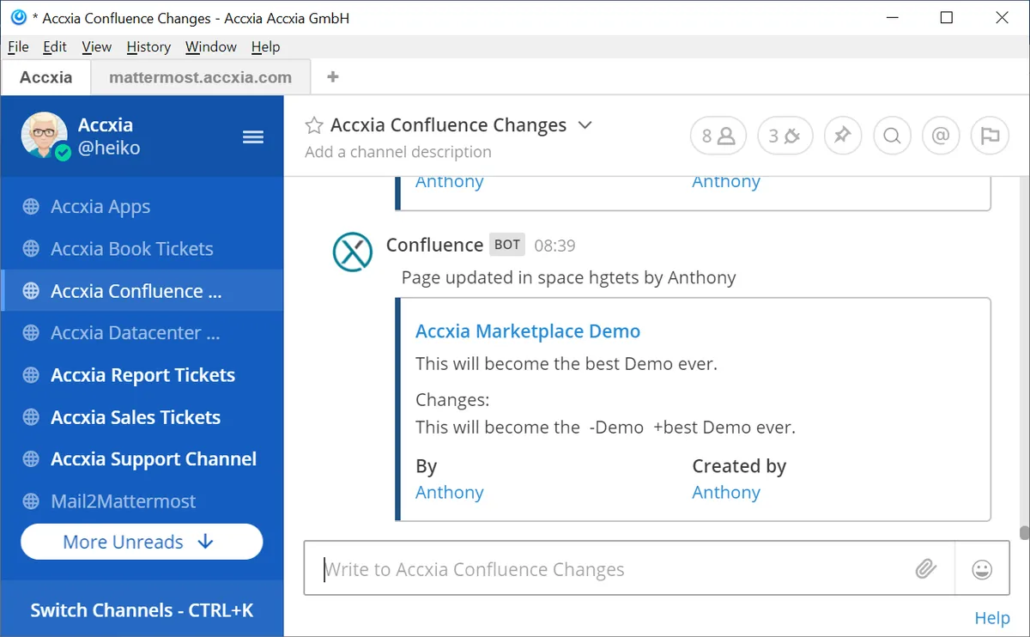The image size is (1030, 637).
Task: Open the Accxia Datacenter channel
Action: 142,333
